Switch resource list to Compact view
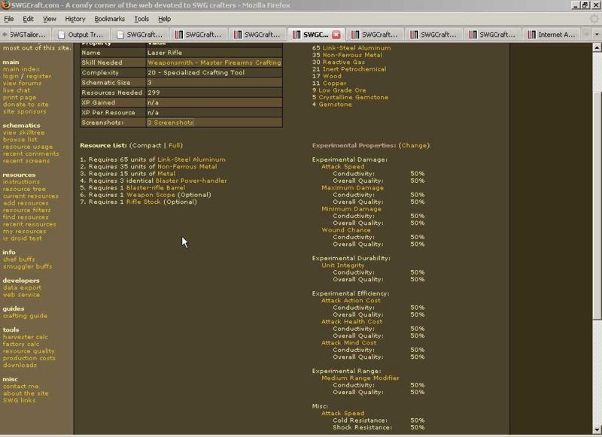This screenshot has width=602, height=437. [x=147, y=145]
